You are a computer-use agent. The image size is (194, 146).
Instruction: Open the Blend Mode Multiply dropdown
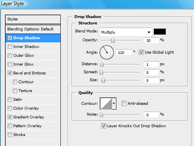126,32
